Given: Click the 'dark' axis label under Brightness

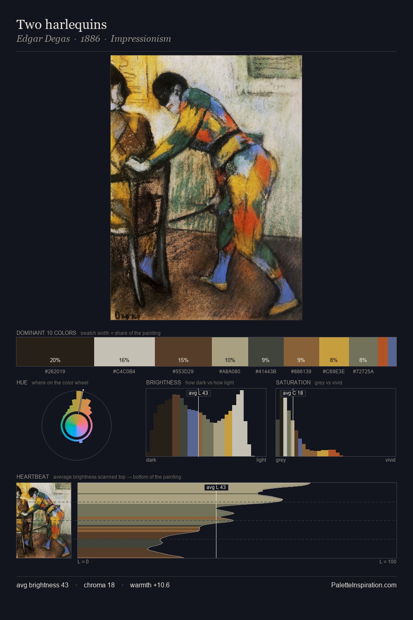Looking at the screenshot, I should (x=151, y=460).
